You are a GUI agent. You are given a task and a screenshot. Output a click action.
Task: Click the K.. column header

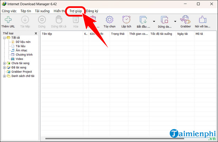(x=86, y=34)
